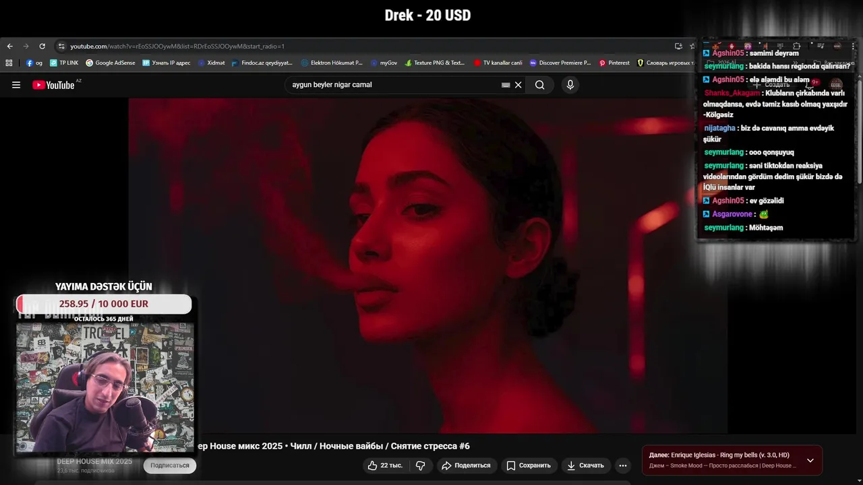Save the video with Сохранить
The image size is (863, 485).
coord(529,465)
